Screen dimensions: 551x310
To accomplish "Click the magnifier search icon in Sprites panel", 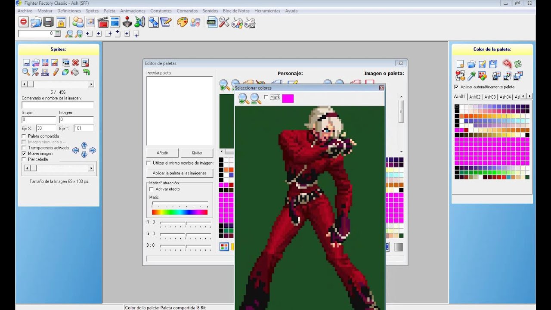I will tap(26, 72).
